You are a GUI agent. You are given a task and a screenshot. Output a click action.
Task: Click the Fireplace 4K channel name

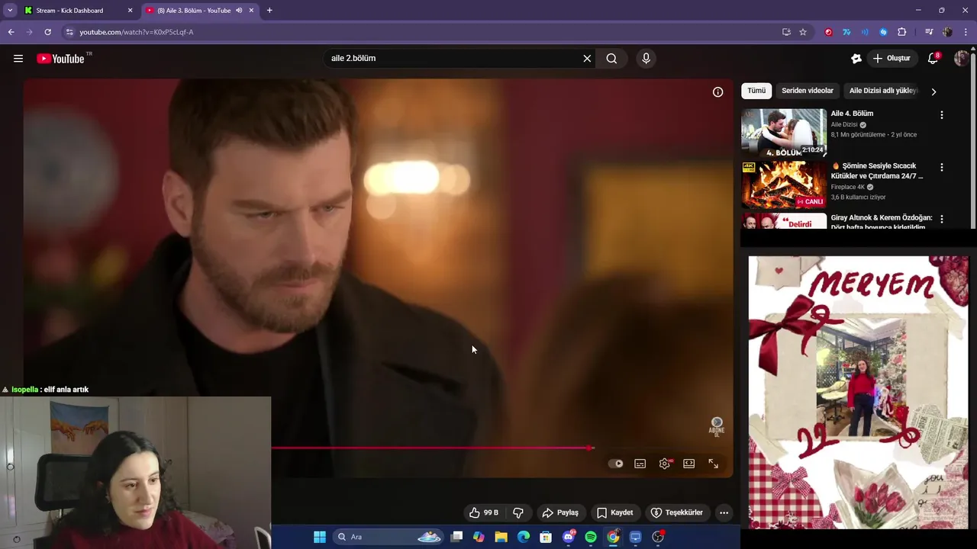tap(847, 187)
